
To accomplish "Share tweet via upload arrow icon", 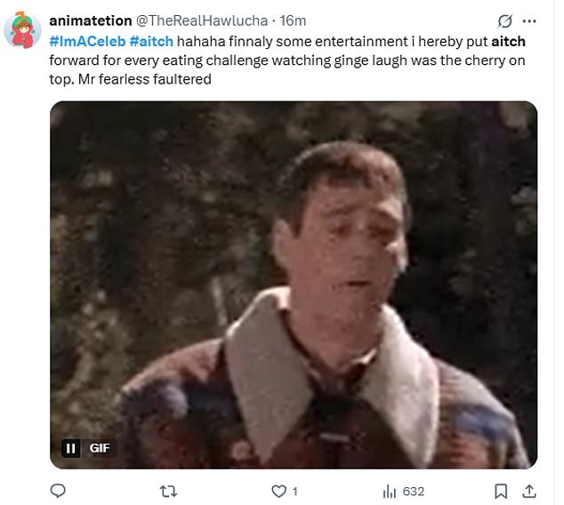I will [x=529, y=491].
